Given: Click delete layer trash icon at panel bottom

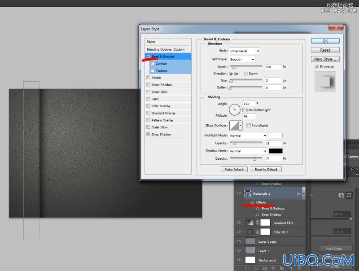Looking at the screenshot, I should [x=299, y=268].
